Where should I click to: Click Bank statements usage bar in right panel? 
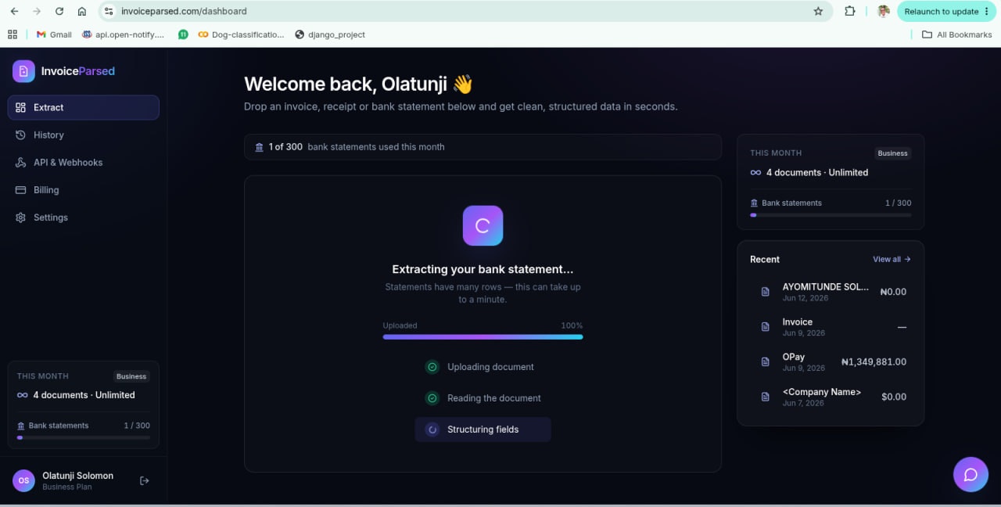[831, 214]
